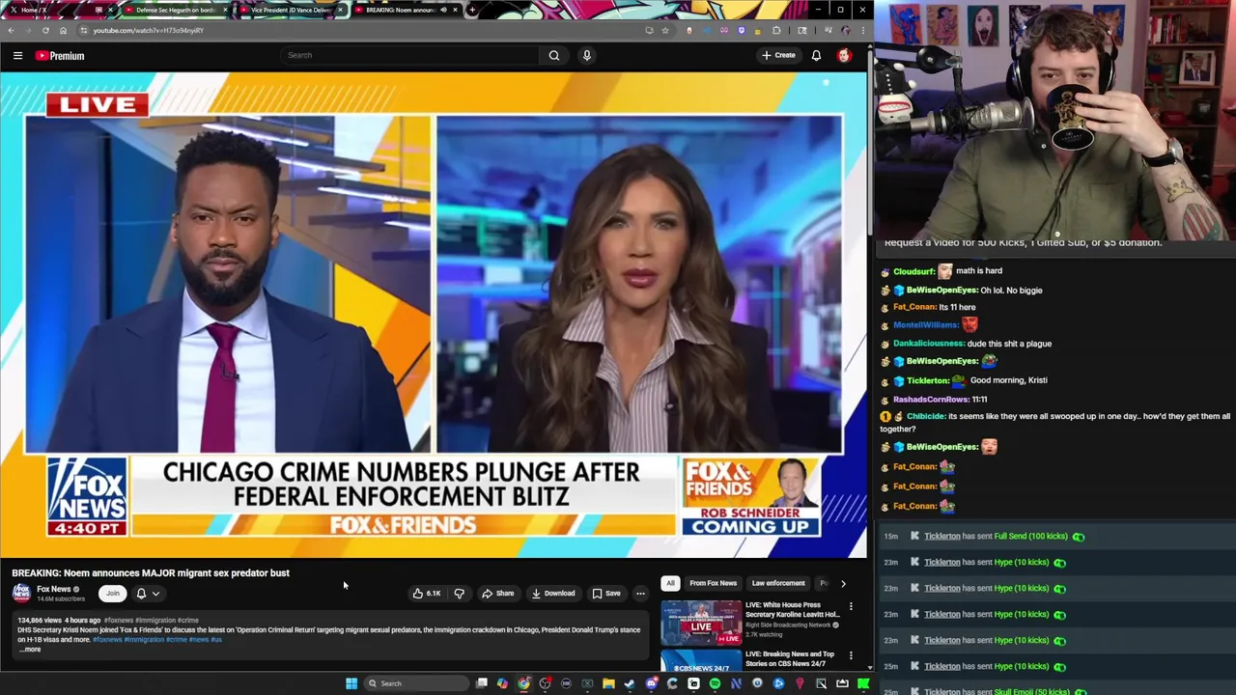1236x695 pixels.
Task: Like the video (6.1K)
Action: (x=427, y=594)
